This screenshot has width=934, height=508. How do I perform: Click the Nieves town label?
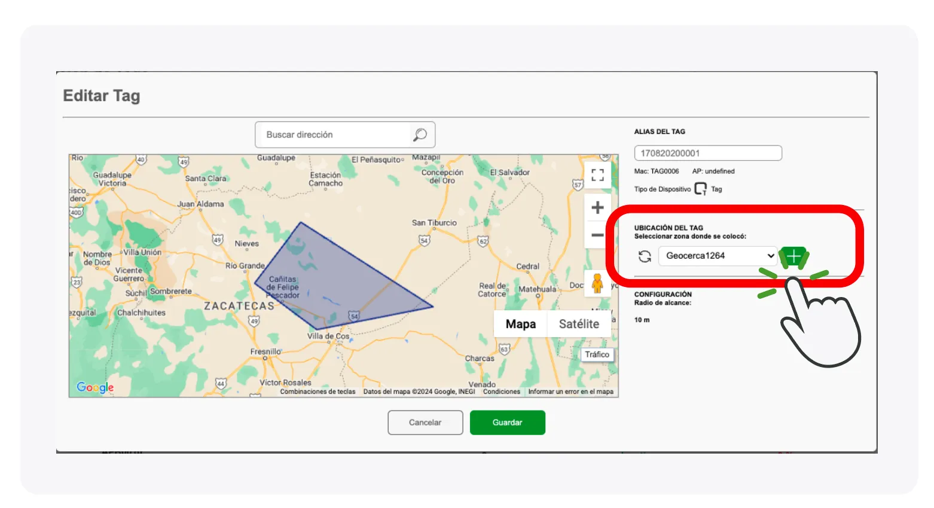click(x=247, y=244)
